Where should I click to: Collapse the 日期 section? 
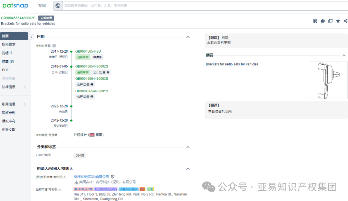[x=188, y=37]
